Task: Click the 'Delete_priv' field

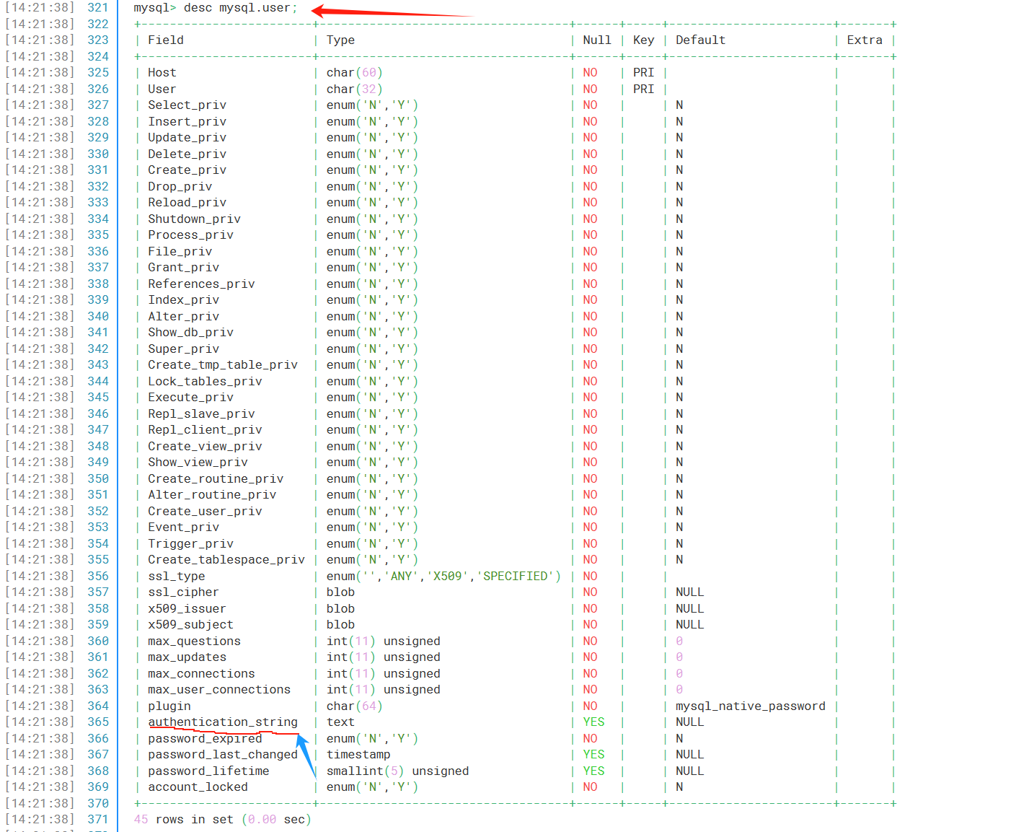Action: [187, 154]
